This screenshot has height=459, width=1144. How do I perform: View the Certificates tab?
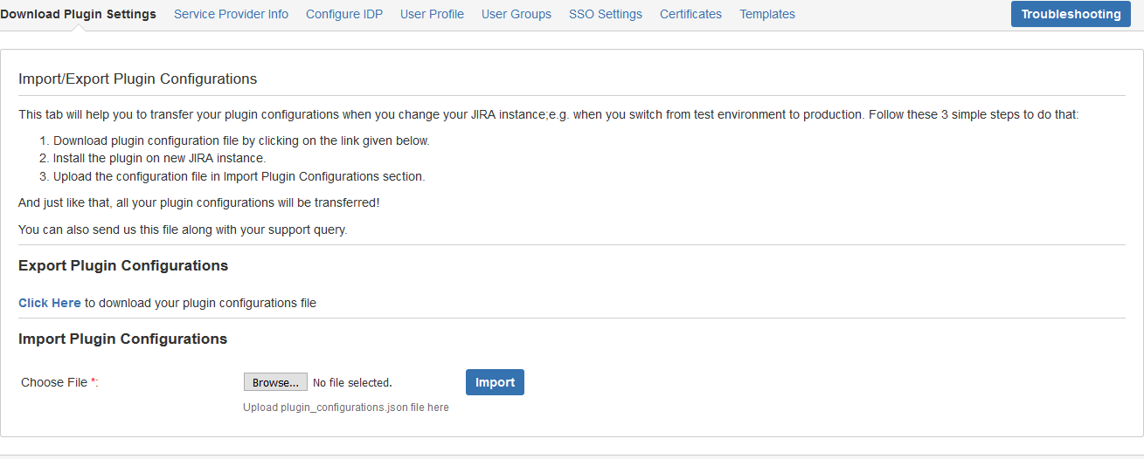pos(690,14)
